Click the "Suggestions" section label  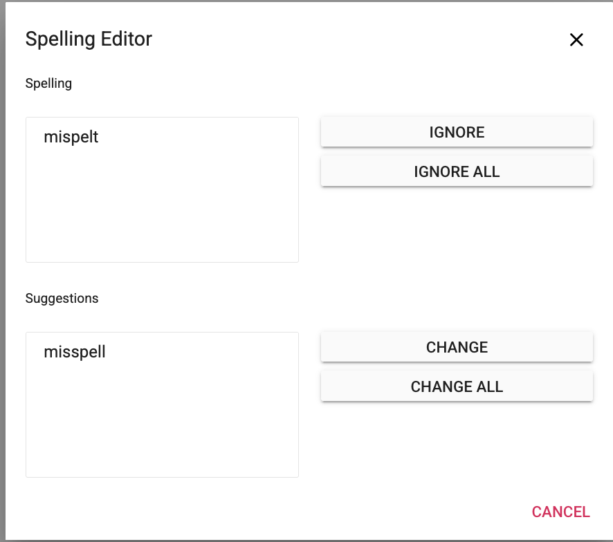pyautogui.click(x=62, y=299)
